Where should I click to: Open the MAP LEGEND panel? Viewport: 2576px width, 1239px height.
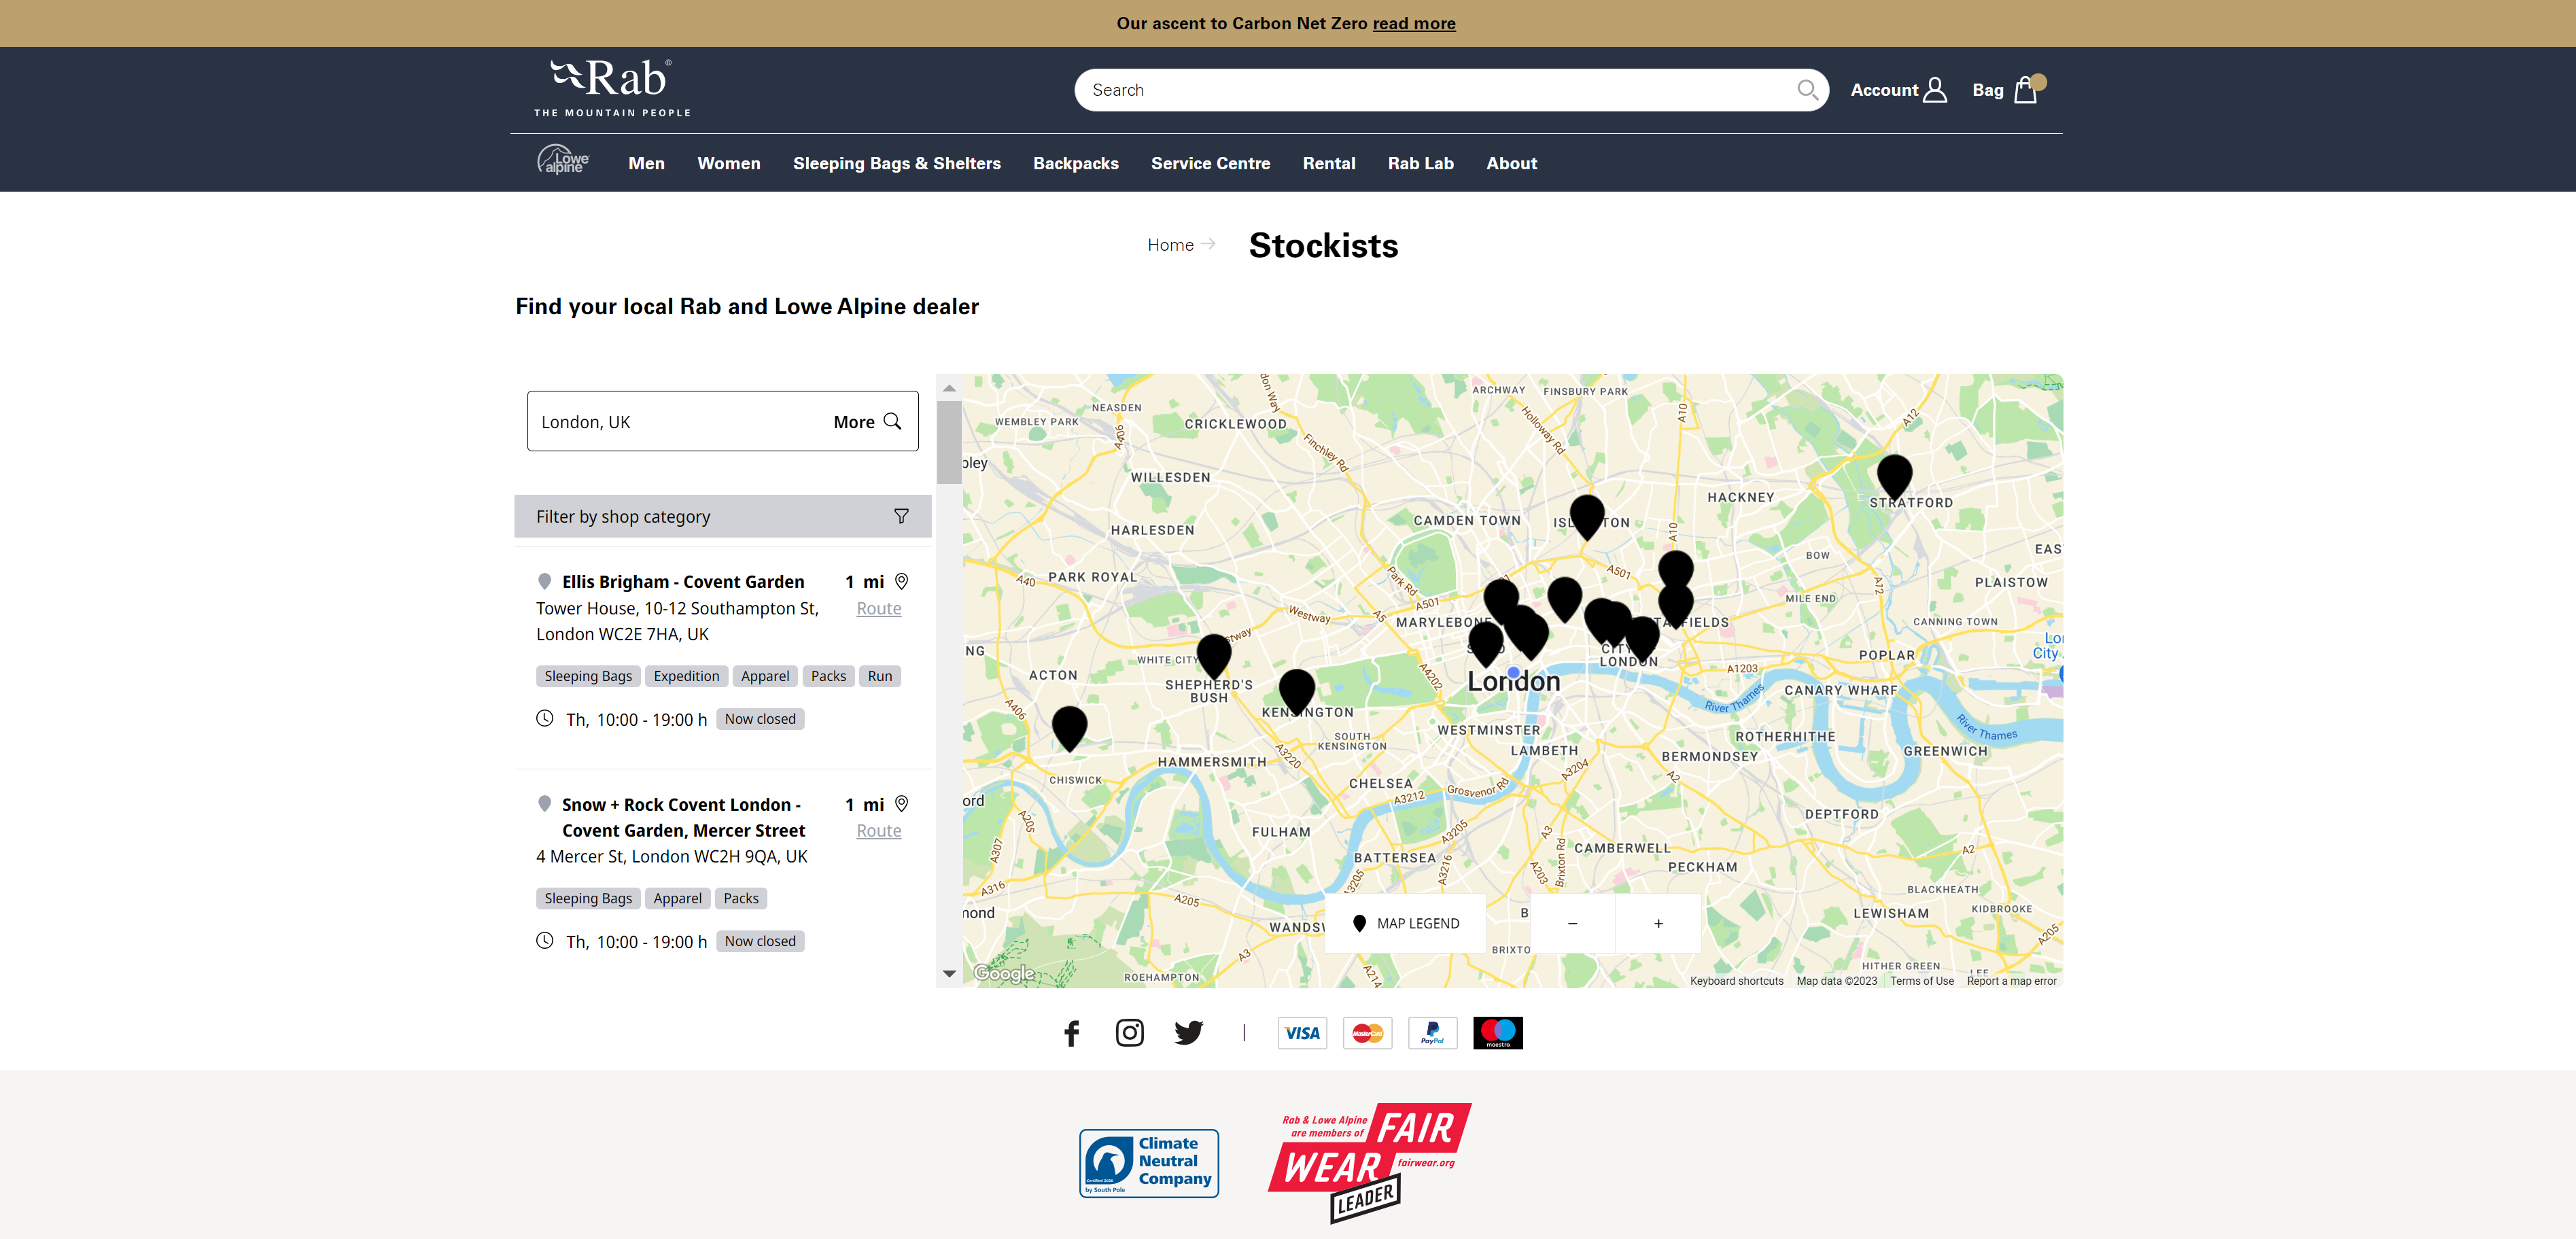(x=1405, y=923)
